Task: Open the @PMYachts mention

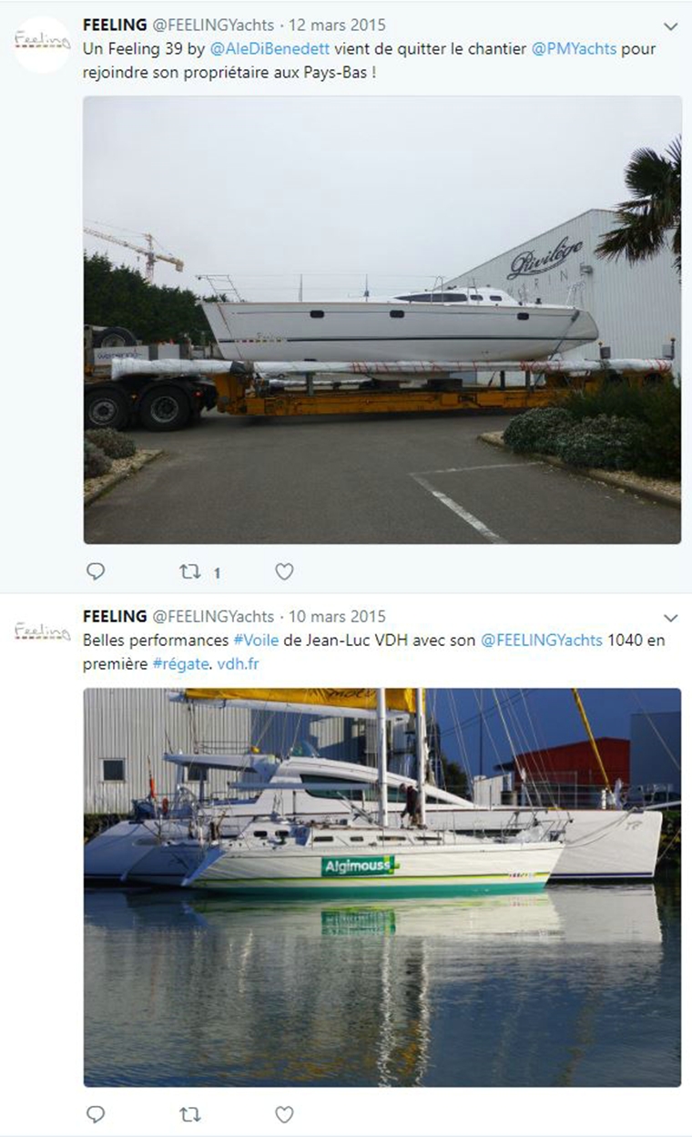Action: (x=575, y=48)
